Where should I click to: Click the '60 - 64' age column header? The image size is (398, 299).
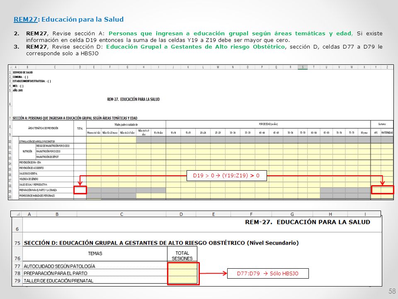(314, 132)
